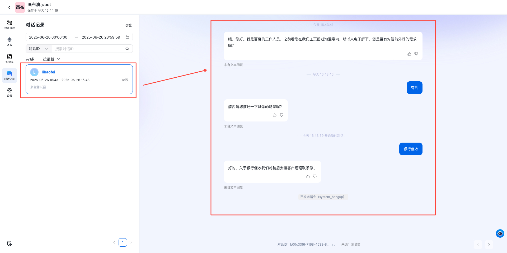Thumbs down the 能否请您描述一下具体的场景呢 reply
Viewport: 507px width, 253px height.
[x=281, y=115]
